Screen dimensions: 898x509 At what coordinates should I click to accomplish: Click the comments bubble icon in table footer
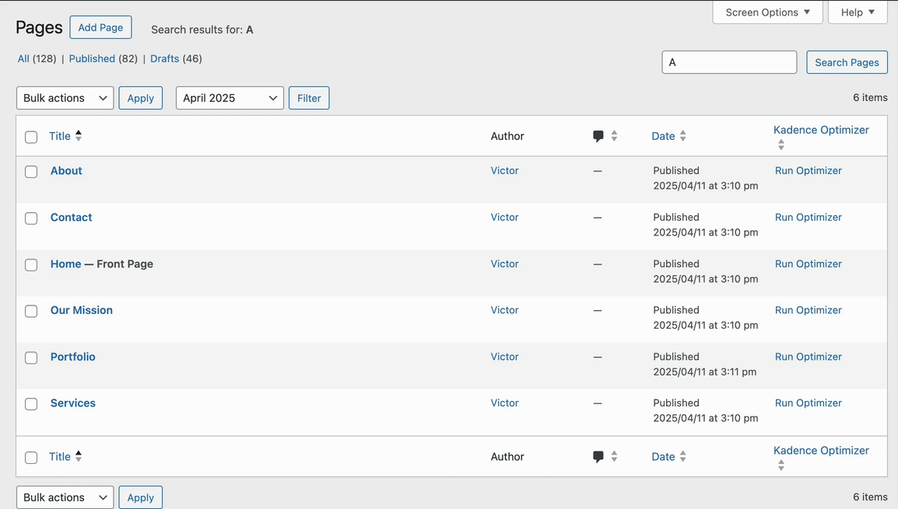click(598, 457)
